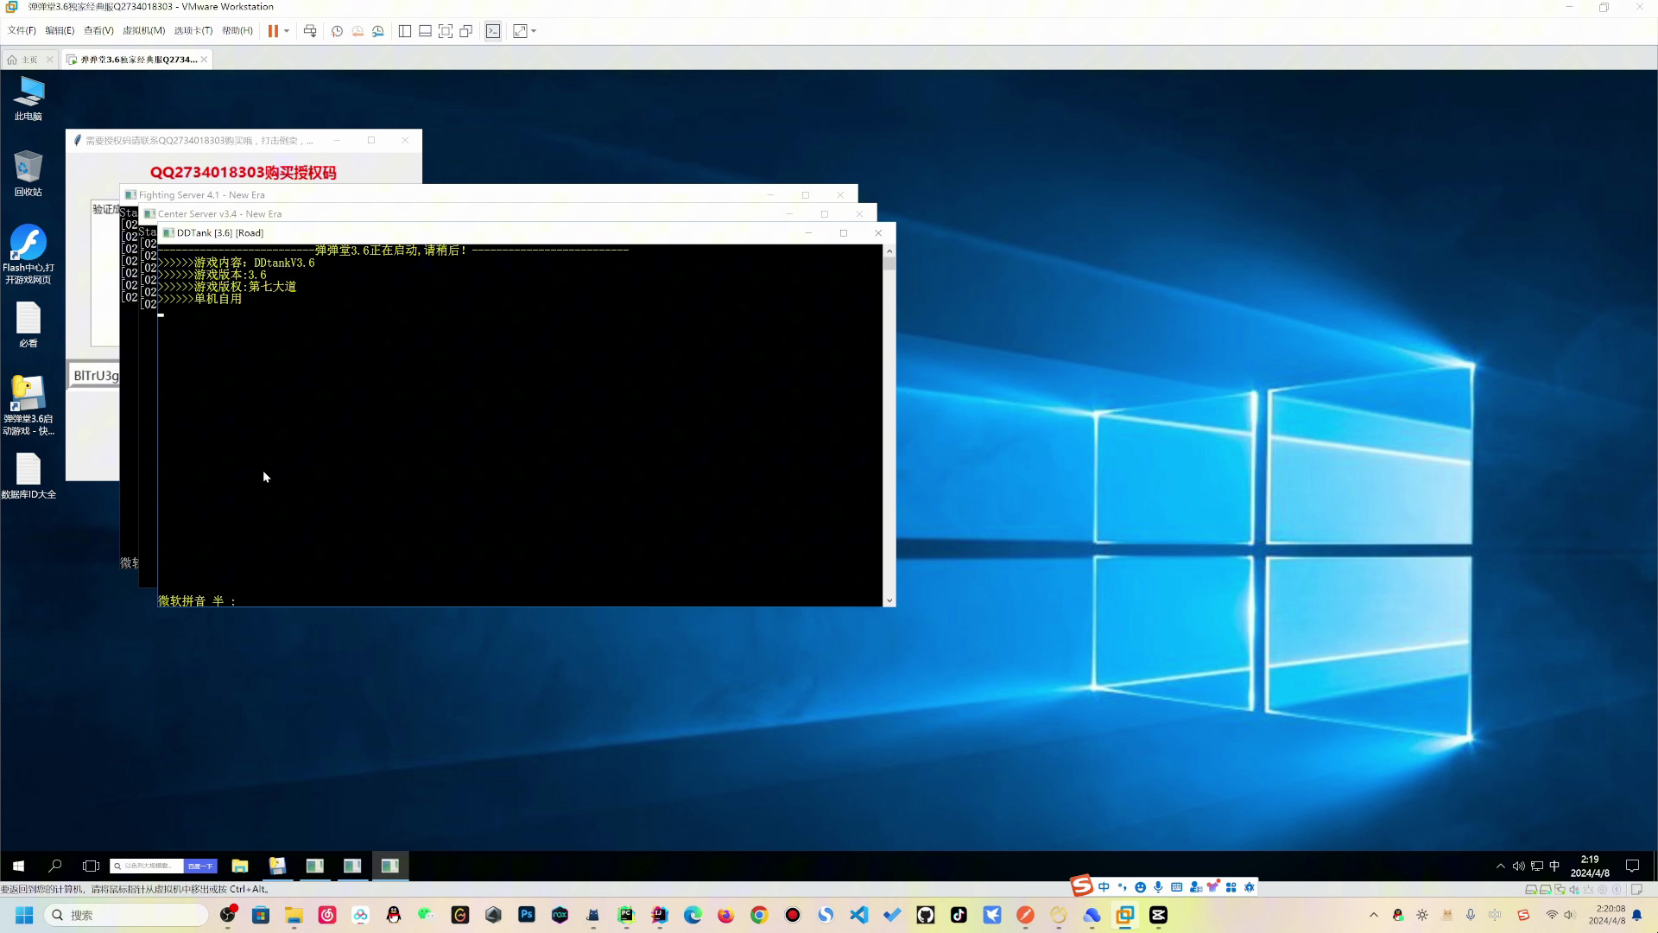This screenshot has height=933, width=1658.
Task: Switch to Unity mode icon
Action: point(466,31)
